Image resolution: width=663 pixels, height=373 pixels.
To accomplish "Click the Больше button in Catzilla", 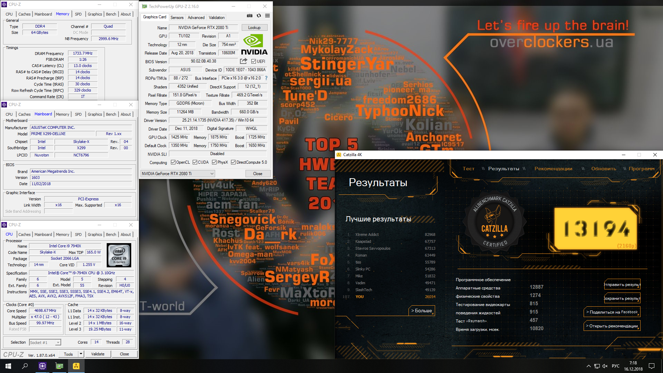I will tap(421, 310).
